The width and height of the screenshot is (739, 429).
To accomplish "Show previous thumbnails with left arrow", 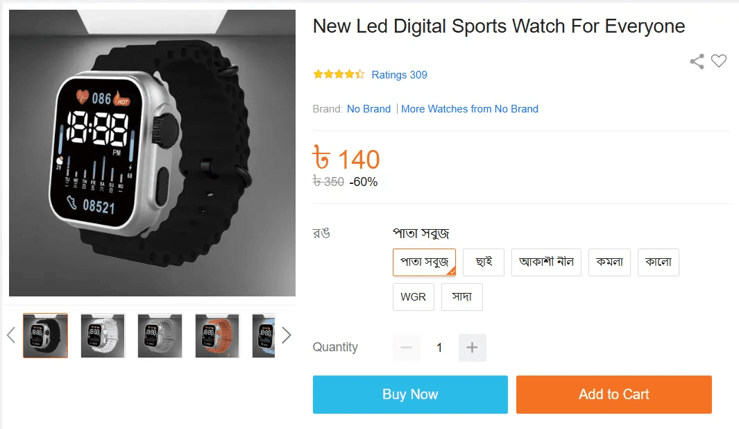I will 11,335.
